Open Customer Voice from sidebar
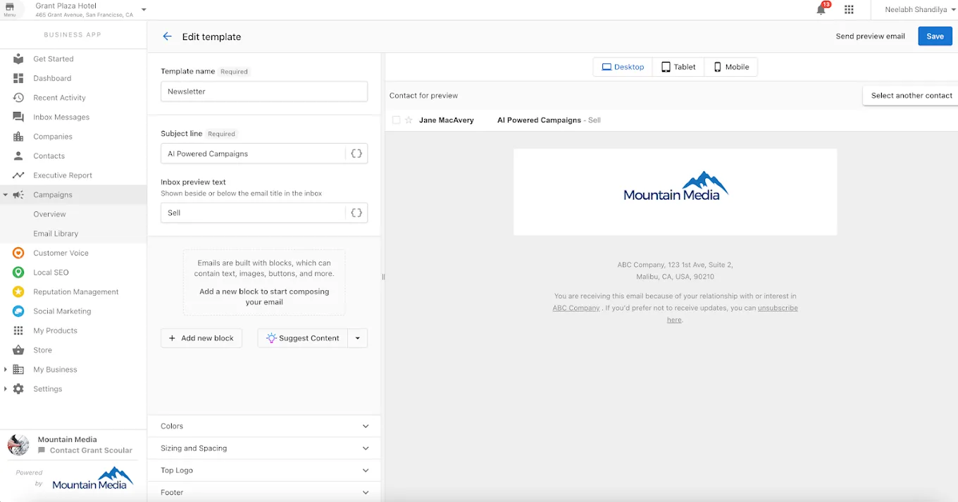The width and height of the screenshot is (958, 502). point(61,253)
